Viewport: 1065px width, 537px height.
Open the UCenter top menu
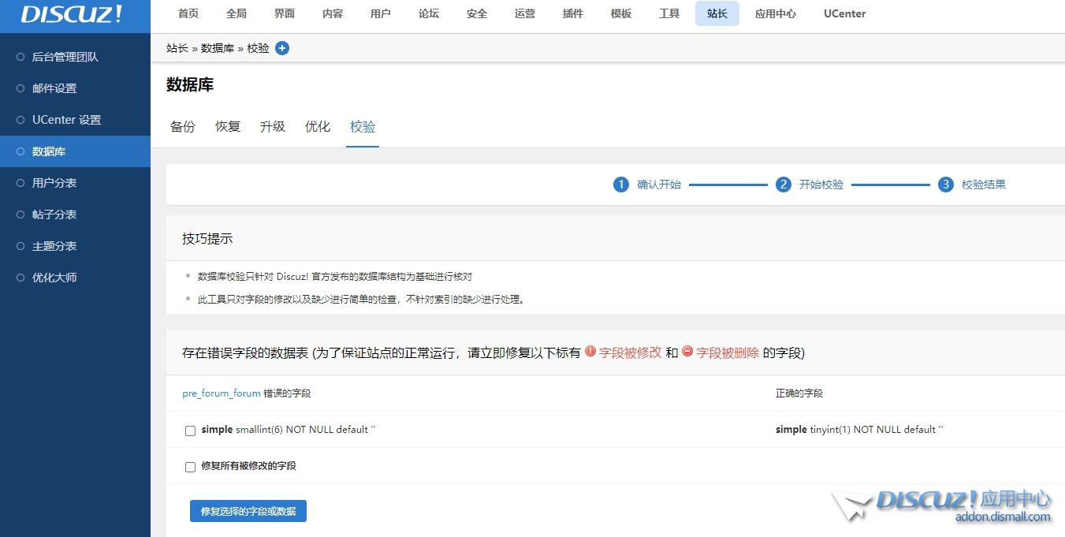[x=845, y=13]
